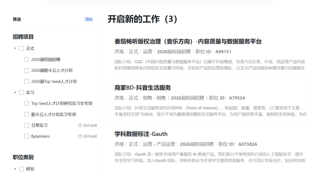Click the job ID A07382A text
This screenshot has height=172, width=330.
click(248, 144)
